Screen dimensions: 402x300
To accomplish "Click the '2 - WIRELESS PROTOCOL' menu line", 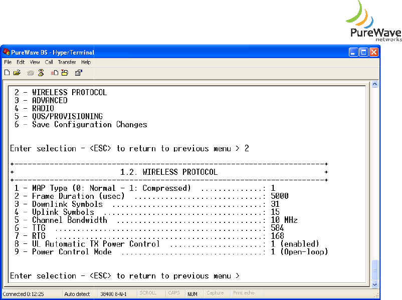I will click(x=61, y=92).
